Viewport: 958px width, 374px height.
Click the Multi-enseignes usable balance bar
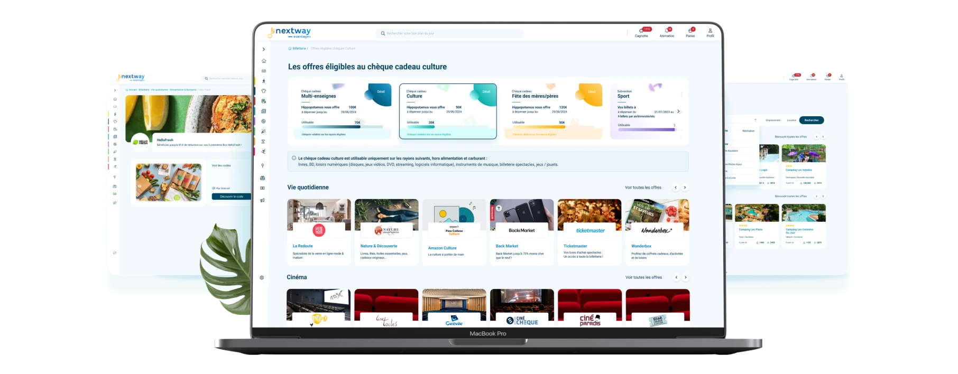pos(342,127)
